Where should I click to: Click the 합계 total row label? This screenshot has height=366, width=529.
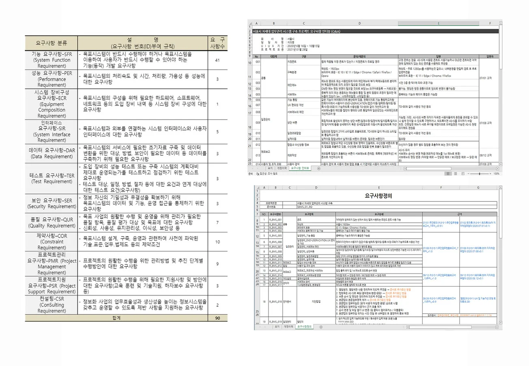click(116, 319)
